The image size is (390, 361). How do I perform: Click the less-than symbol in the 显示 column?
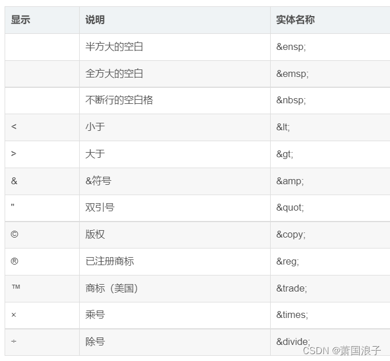14,127
